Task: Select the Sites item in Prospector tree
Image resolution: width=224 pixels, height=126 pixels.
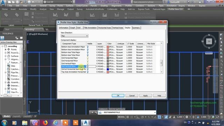Action: [13, 66]
